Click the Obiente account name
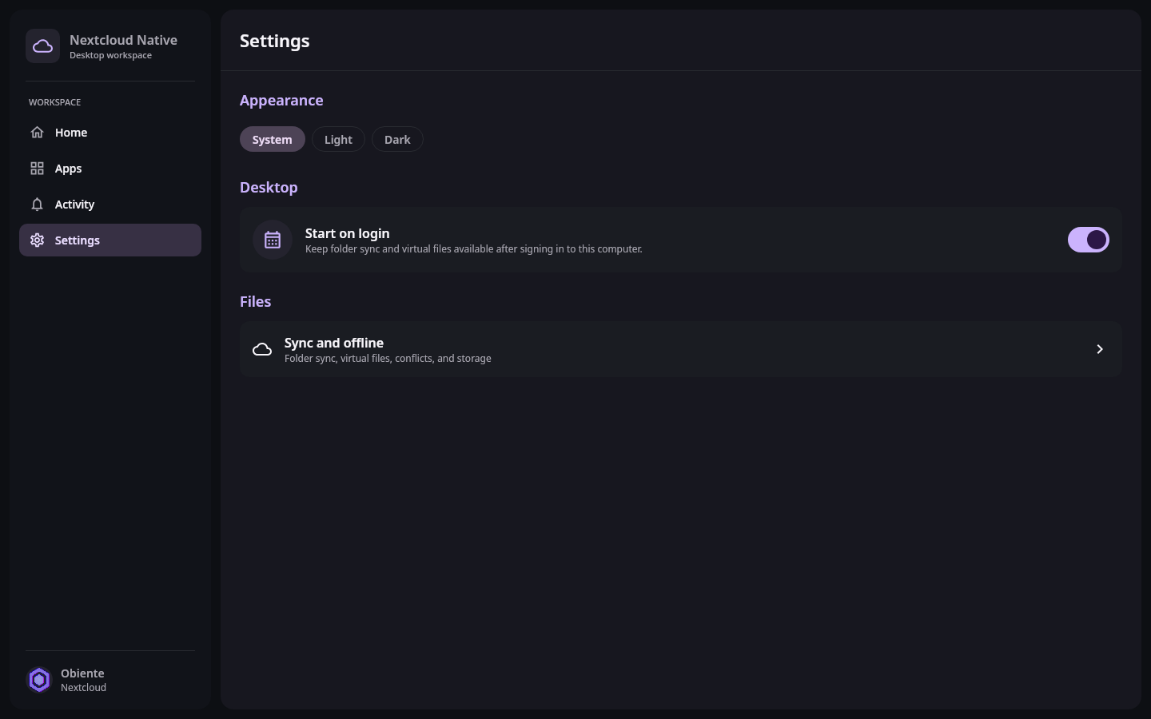The width and height of the screenshot is (1151, 719). coord(82,673)
